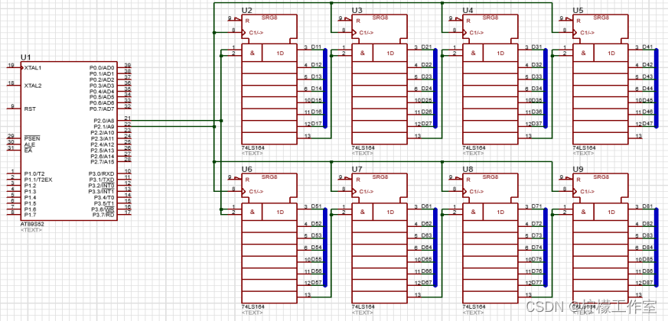Click the P2.0/A8 pin label
This screenshot has height=321, width=668.
pyautogui.click(x=103, y=121)
